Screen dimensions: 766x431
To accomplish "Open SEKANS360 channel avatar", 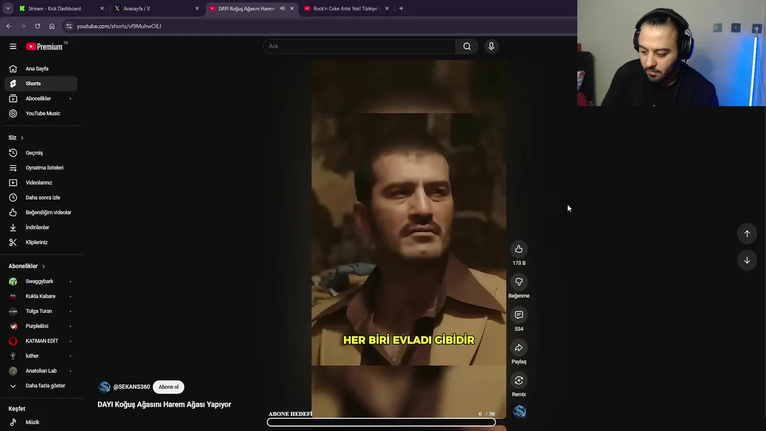I will [104, 387].
